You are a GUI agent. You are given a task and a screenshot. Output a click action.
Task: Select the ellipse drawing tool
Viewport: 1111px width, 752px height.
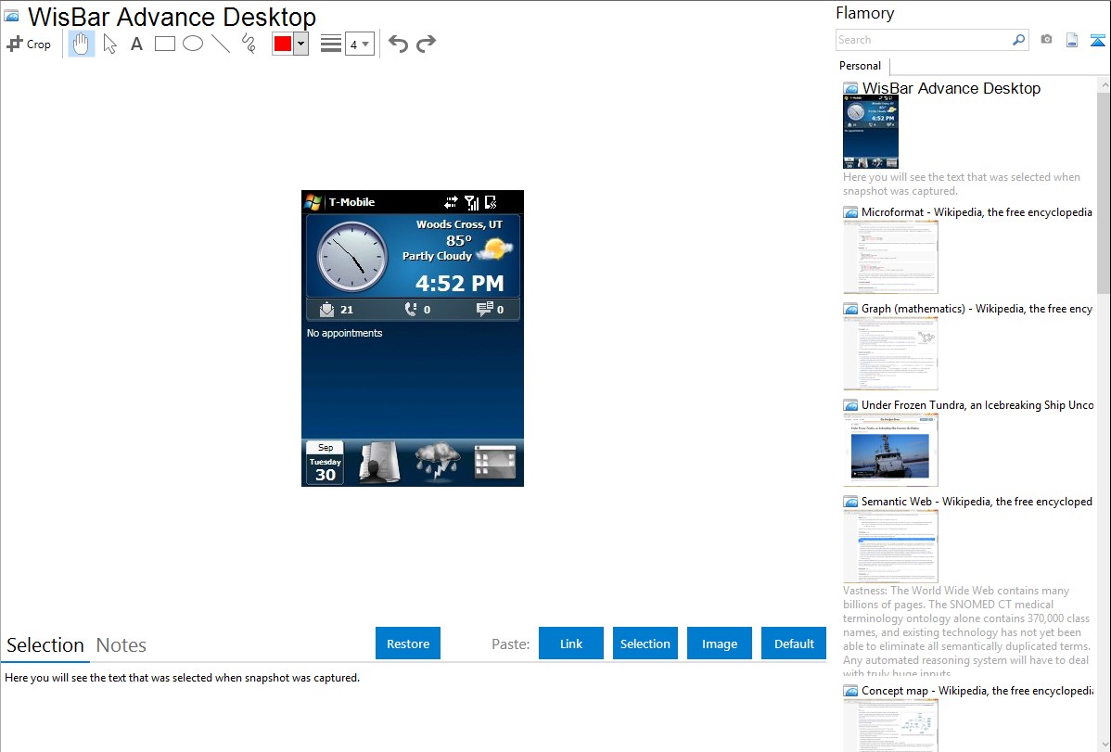pos(193,44)
